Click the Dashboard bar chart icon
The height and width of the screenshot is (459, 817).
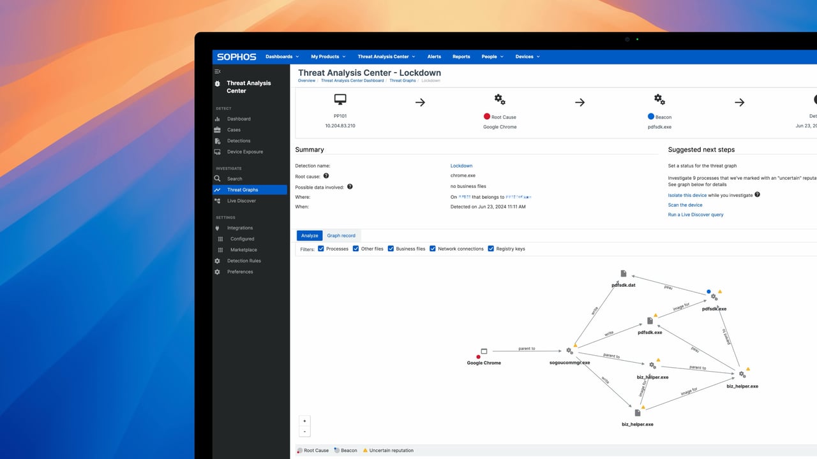coord(218,119)
